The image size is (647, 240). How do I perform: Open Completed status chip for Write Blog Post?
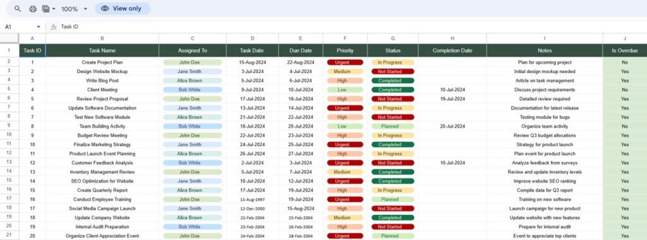392,81
